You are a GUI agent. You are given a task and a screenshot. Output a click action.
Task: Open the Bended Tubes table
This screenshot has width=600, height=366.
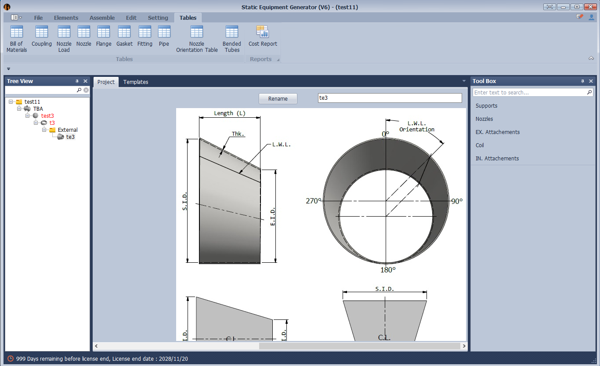(232, 39)
